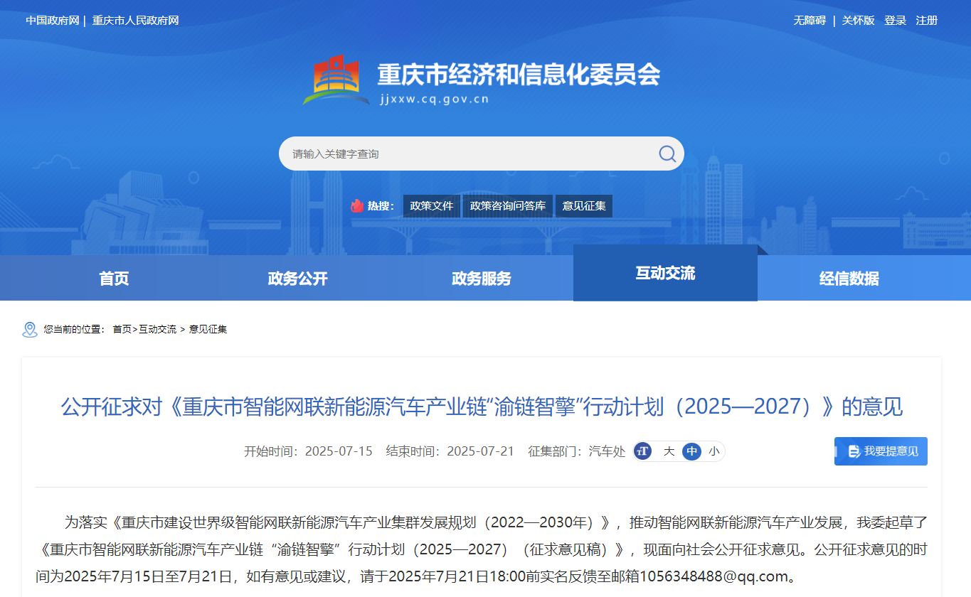971x597 pixels.
Task: Go to the 政务服务 tab
Action: click(481, 279)
